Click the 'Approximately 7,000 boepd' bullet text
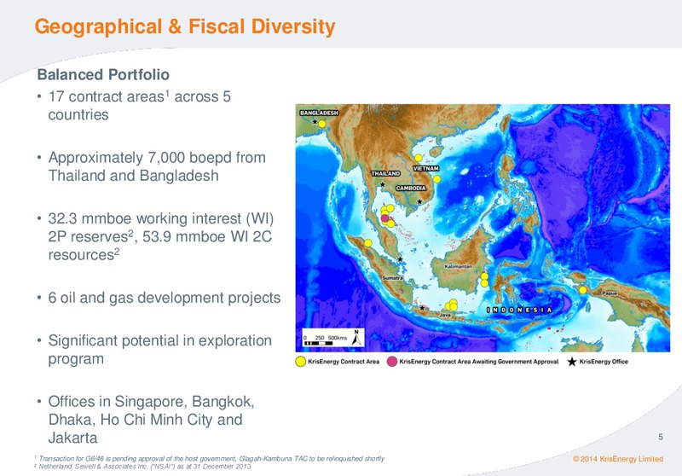The height and width of the screenshot is (476, 682). click(x=157, y=166)
